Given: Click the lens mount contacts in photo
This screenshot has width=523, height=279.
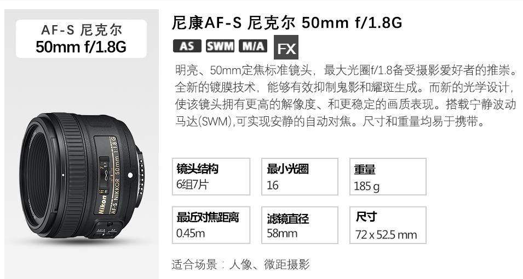Looking at the screenshot, I should pos(141,176).
